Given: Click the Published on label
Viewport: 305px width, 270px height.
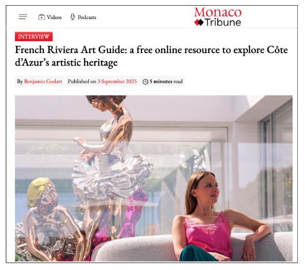Looking at the screenshot, I should coord(82,81).
